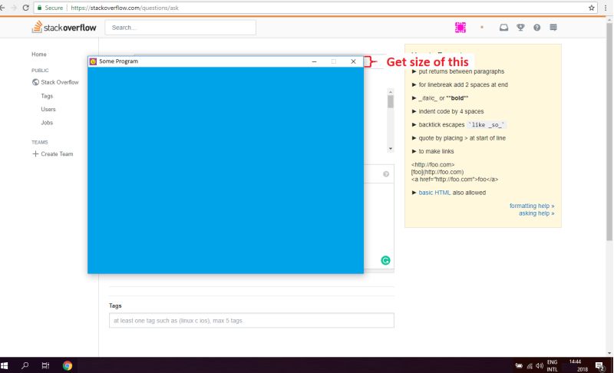Click the taskbar clock

[578, 365]
